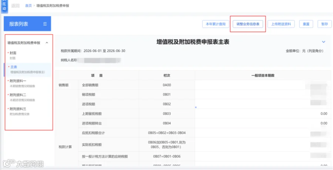Click the 进项税额转出 amount field
The width and height of the screenshot is (333, 170).
pyautogui.click(x=263, y=123)
